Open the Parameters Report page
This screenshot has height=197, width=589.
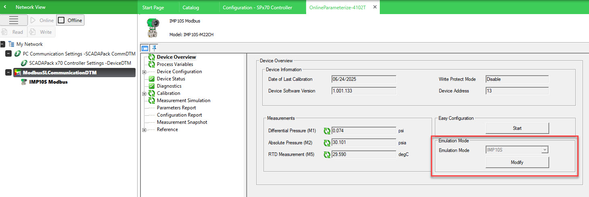(x=176, y=108)
